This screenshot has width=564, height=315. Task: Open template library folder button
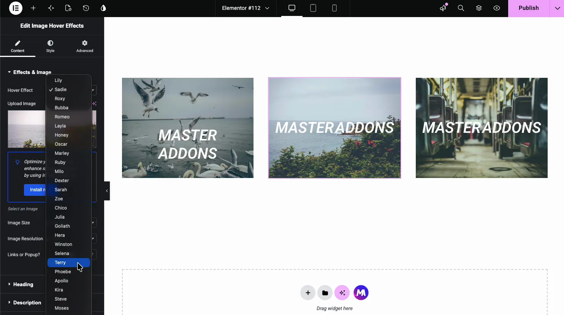tap(325, 293)
